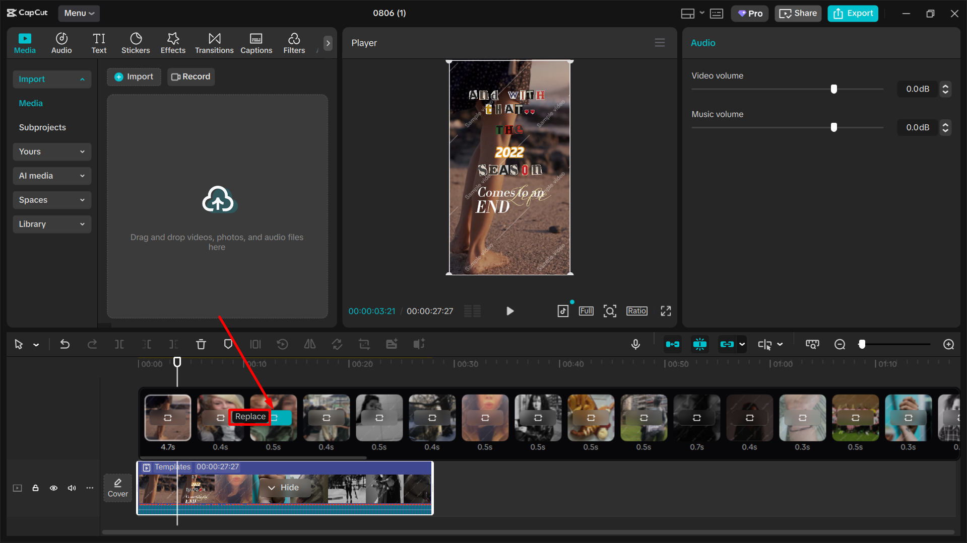
Task: Open the Transitions panel
Action: click(x=214, y=43)
